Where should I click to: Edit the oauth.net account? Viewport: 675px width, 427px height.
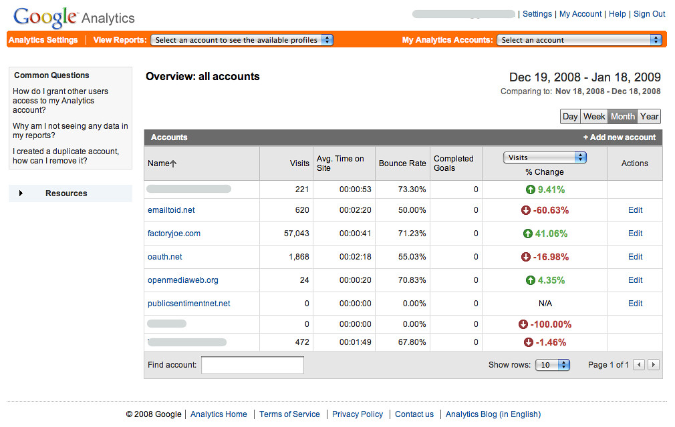pos(635,257)
